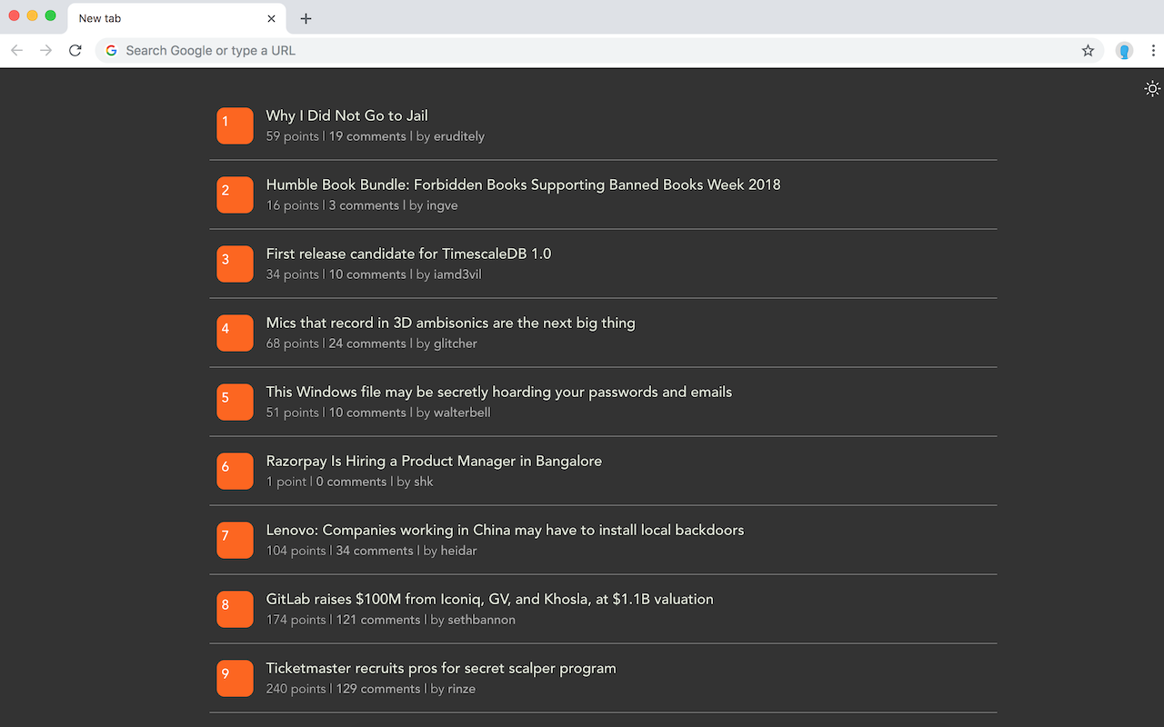The width and height of the screenshot is (1164, 727).
Task: Open story "Why I Did Not Go to Jail"
Action: [x=346, y=115]
